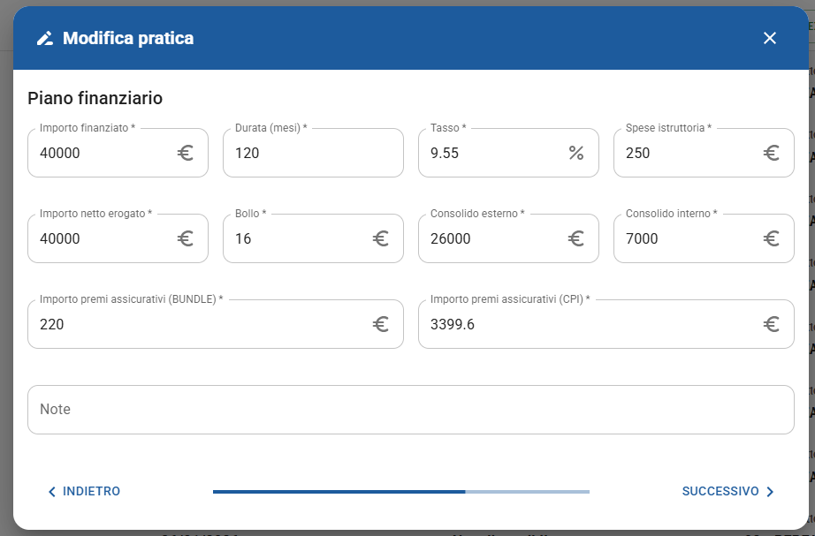Edit the Tasso value 9.55
The image size is (815, 536).
pyautogui.click(x=445, y=154)
